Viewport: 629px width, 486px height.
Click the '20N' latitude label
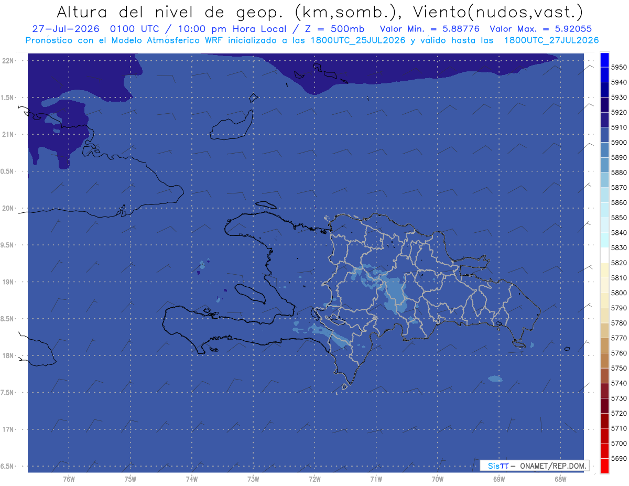(x=9, y=208)
